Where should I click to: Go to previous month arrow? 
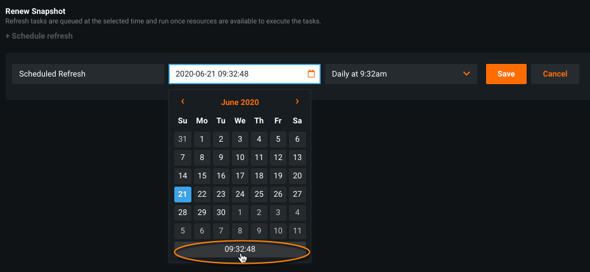coord(183,102)
